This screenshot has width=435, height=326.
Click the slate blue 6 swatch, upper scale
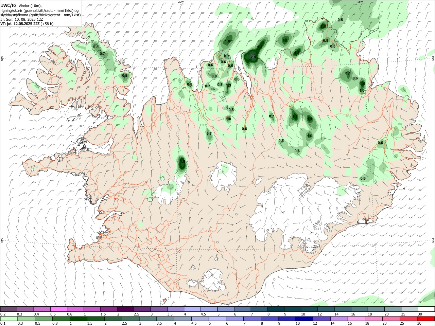tap(242, 309)
